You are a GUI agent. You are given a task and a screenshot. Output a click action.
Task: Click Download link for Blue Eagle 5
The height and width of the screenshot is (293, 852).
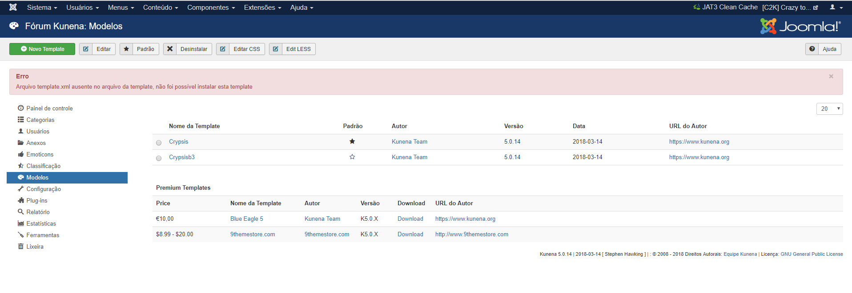point(410,219)
